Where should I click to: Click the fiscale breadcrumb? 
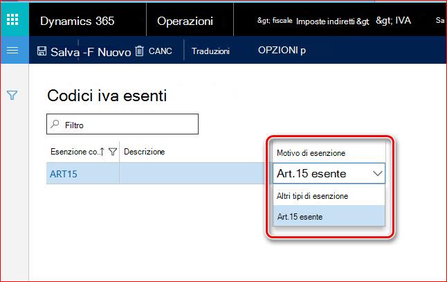[x=275, y=21]
